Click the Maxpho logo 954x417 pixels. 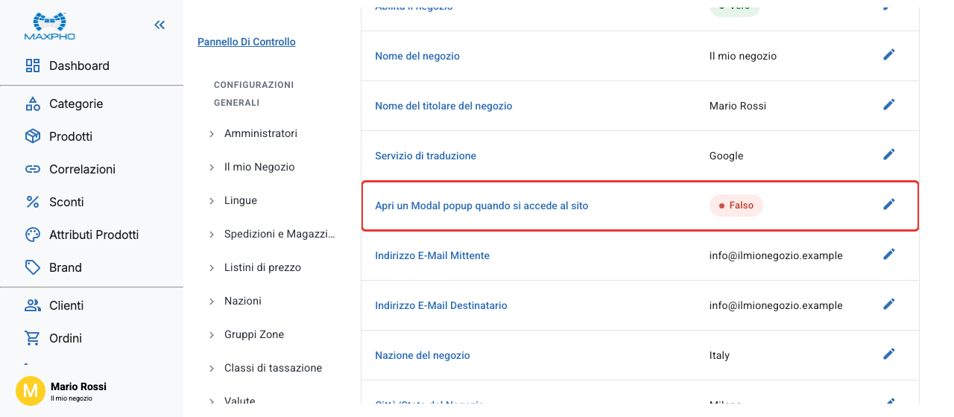point(50,26)
